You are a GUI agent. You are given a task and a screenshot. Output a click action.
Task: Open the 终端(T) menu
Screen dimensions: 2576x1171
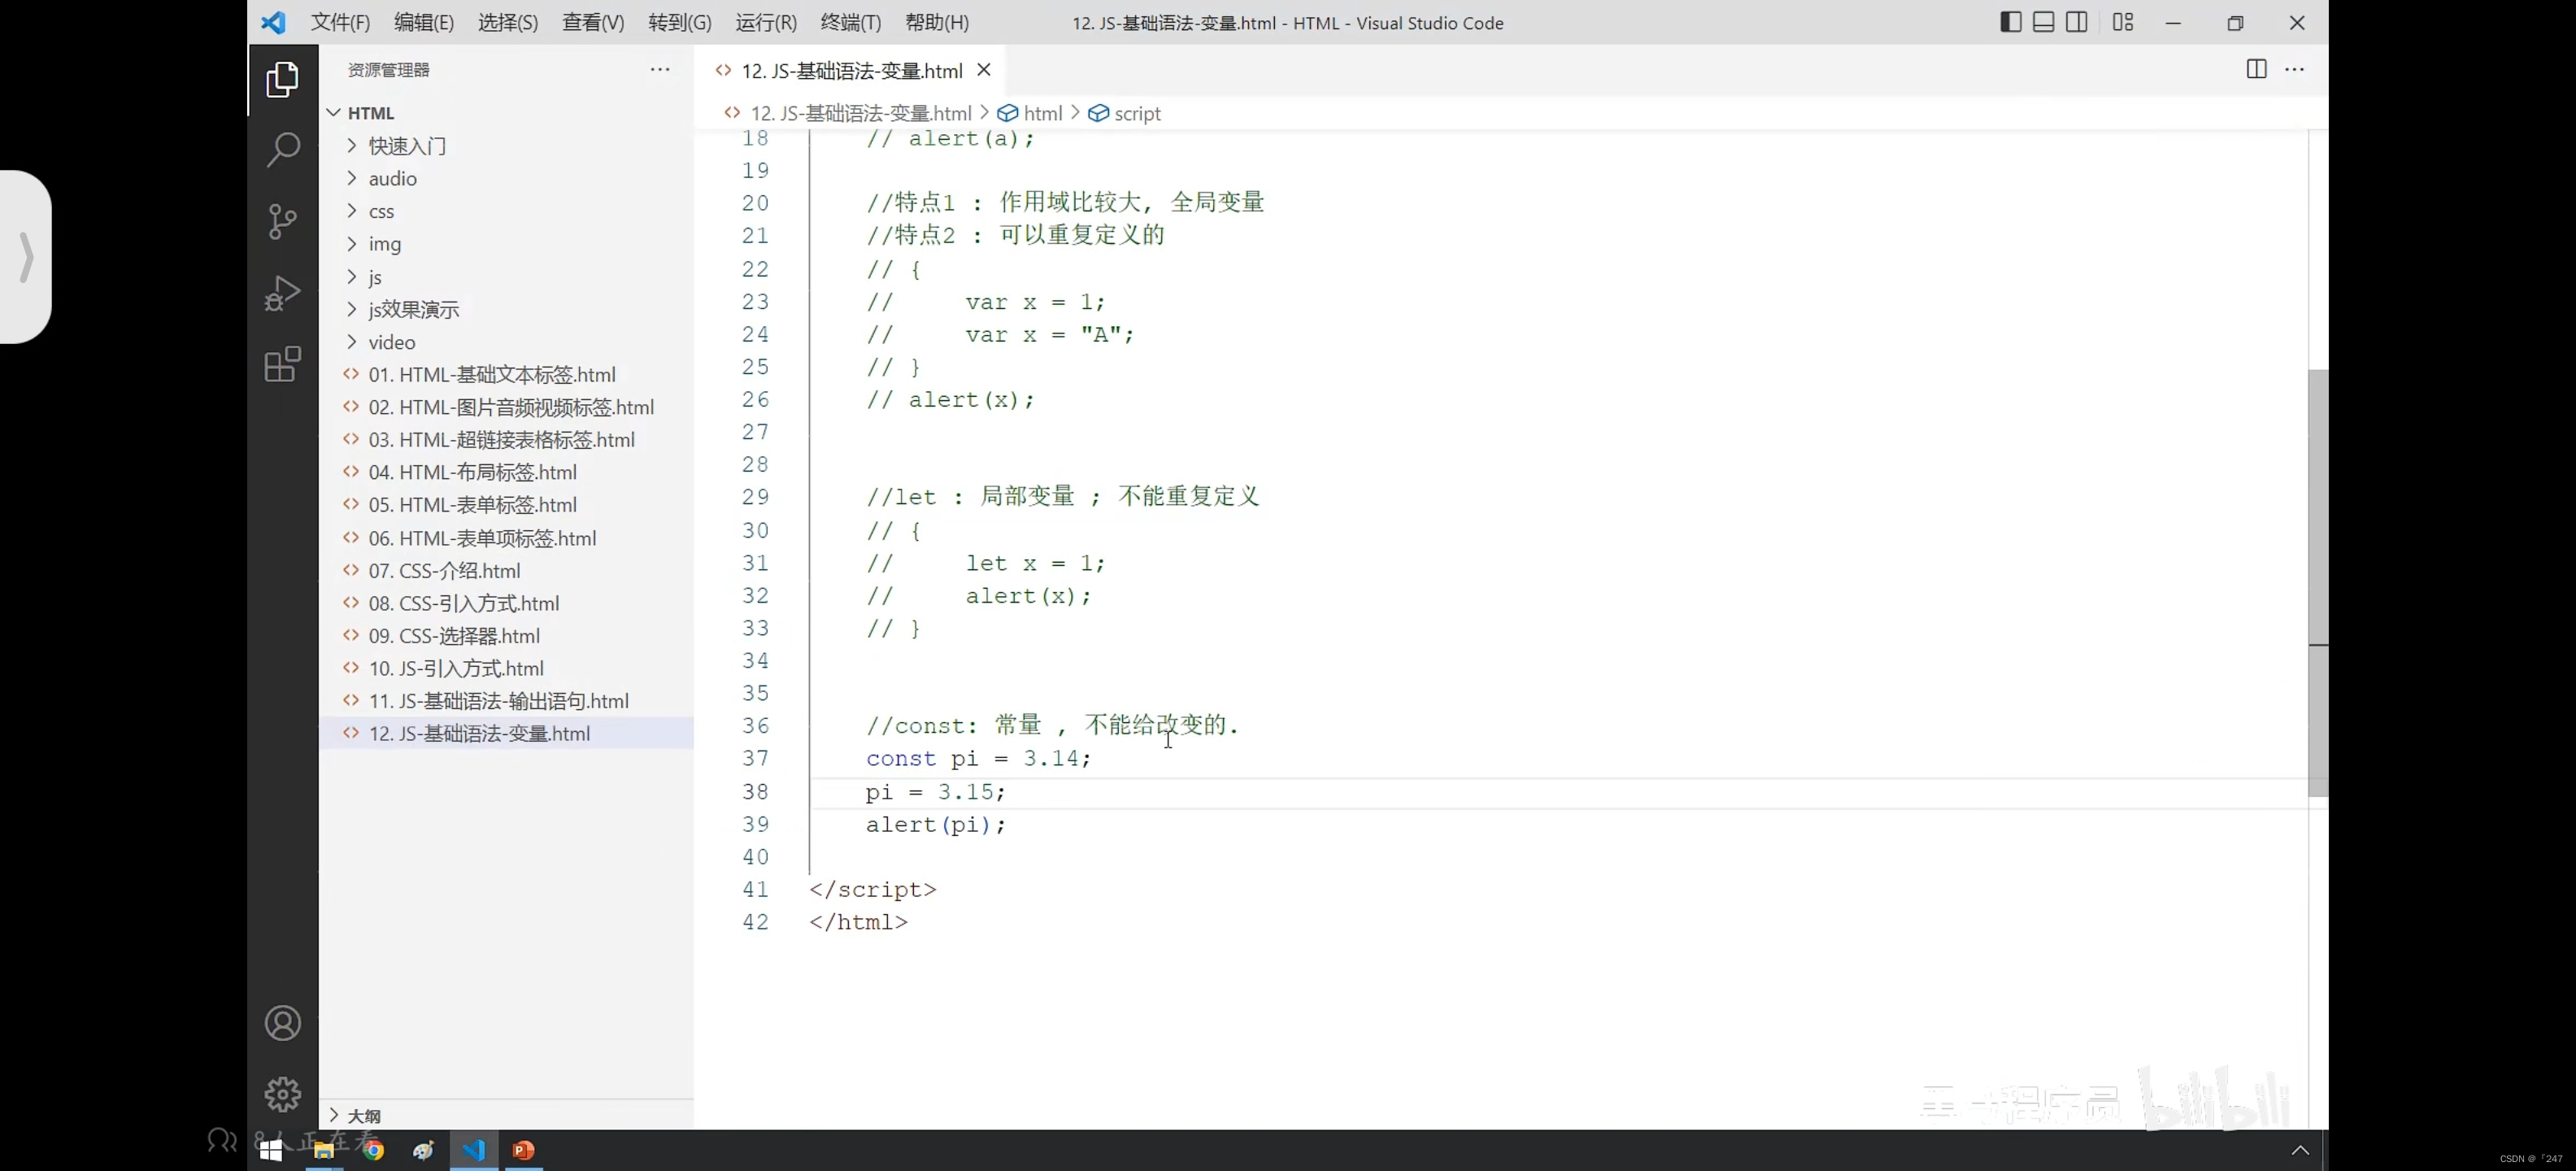click(x=851, y=22)
